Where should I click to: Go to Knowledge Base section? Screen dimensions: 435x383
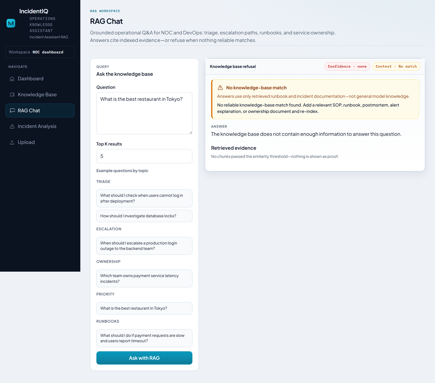click(x=40, y=95)
